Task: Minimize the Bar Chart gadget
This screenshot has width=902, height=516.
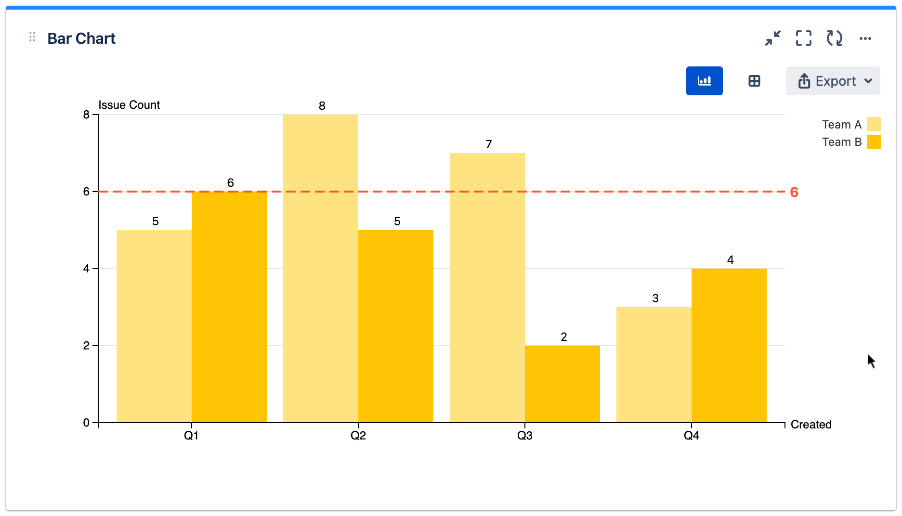Action: click(773, 38)
